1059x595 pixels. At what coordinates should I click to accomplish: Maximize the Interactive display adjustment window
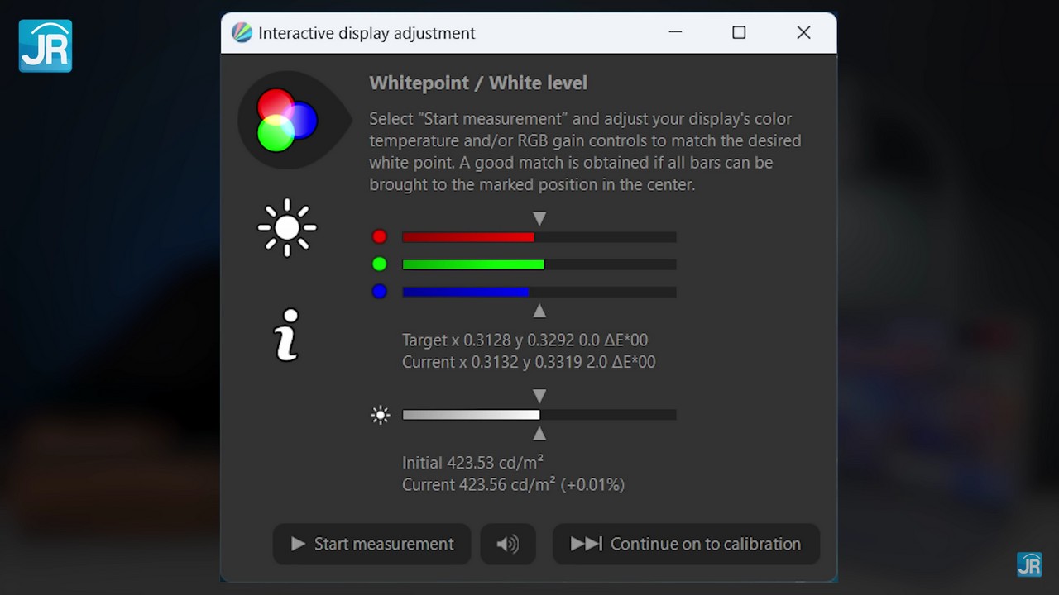[x=739, y=32]
